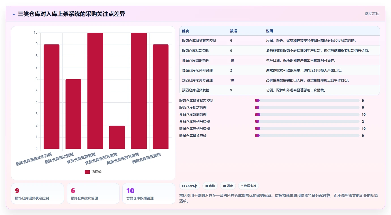Viewport: 391px width, 215px height.
Task: Select the Chart.js chip
Action: pos(190,186)
